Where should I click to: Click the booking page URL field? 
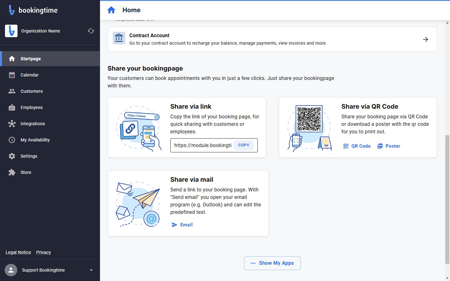203,145
